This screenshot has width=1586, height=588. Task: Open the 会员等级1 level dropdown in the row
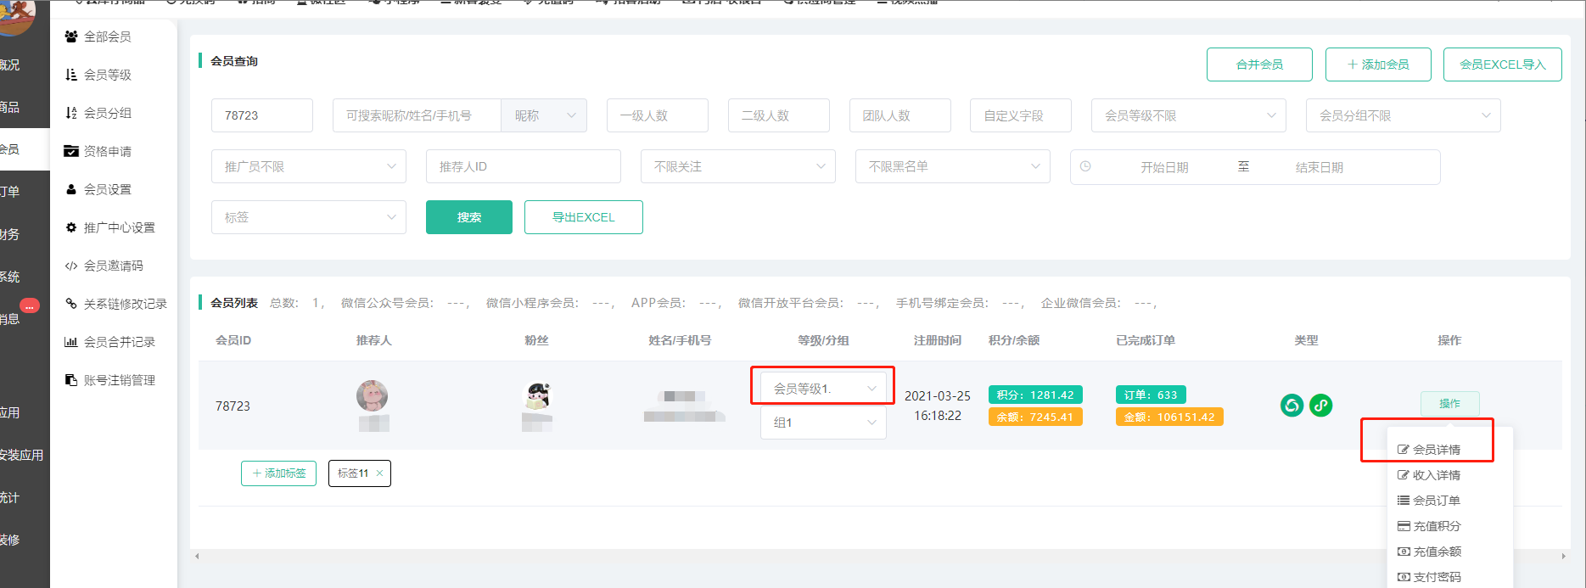click(823, 389)
